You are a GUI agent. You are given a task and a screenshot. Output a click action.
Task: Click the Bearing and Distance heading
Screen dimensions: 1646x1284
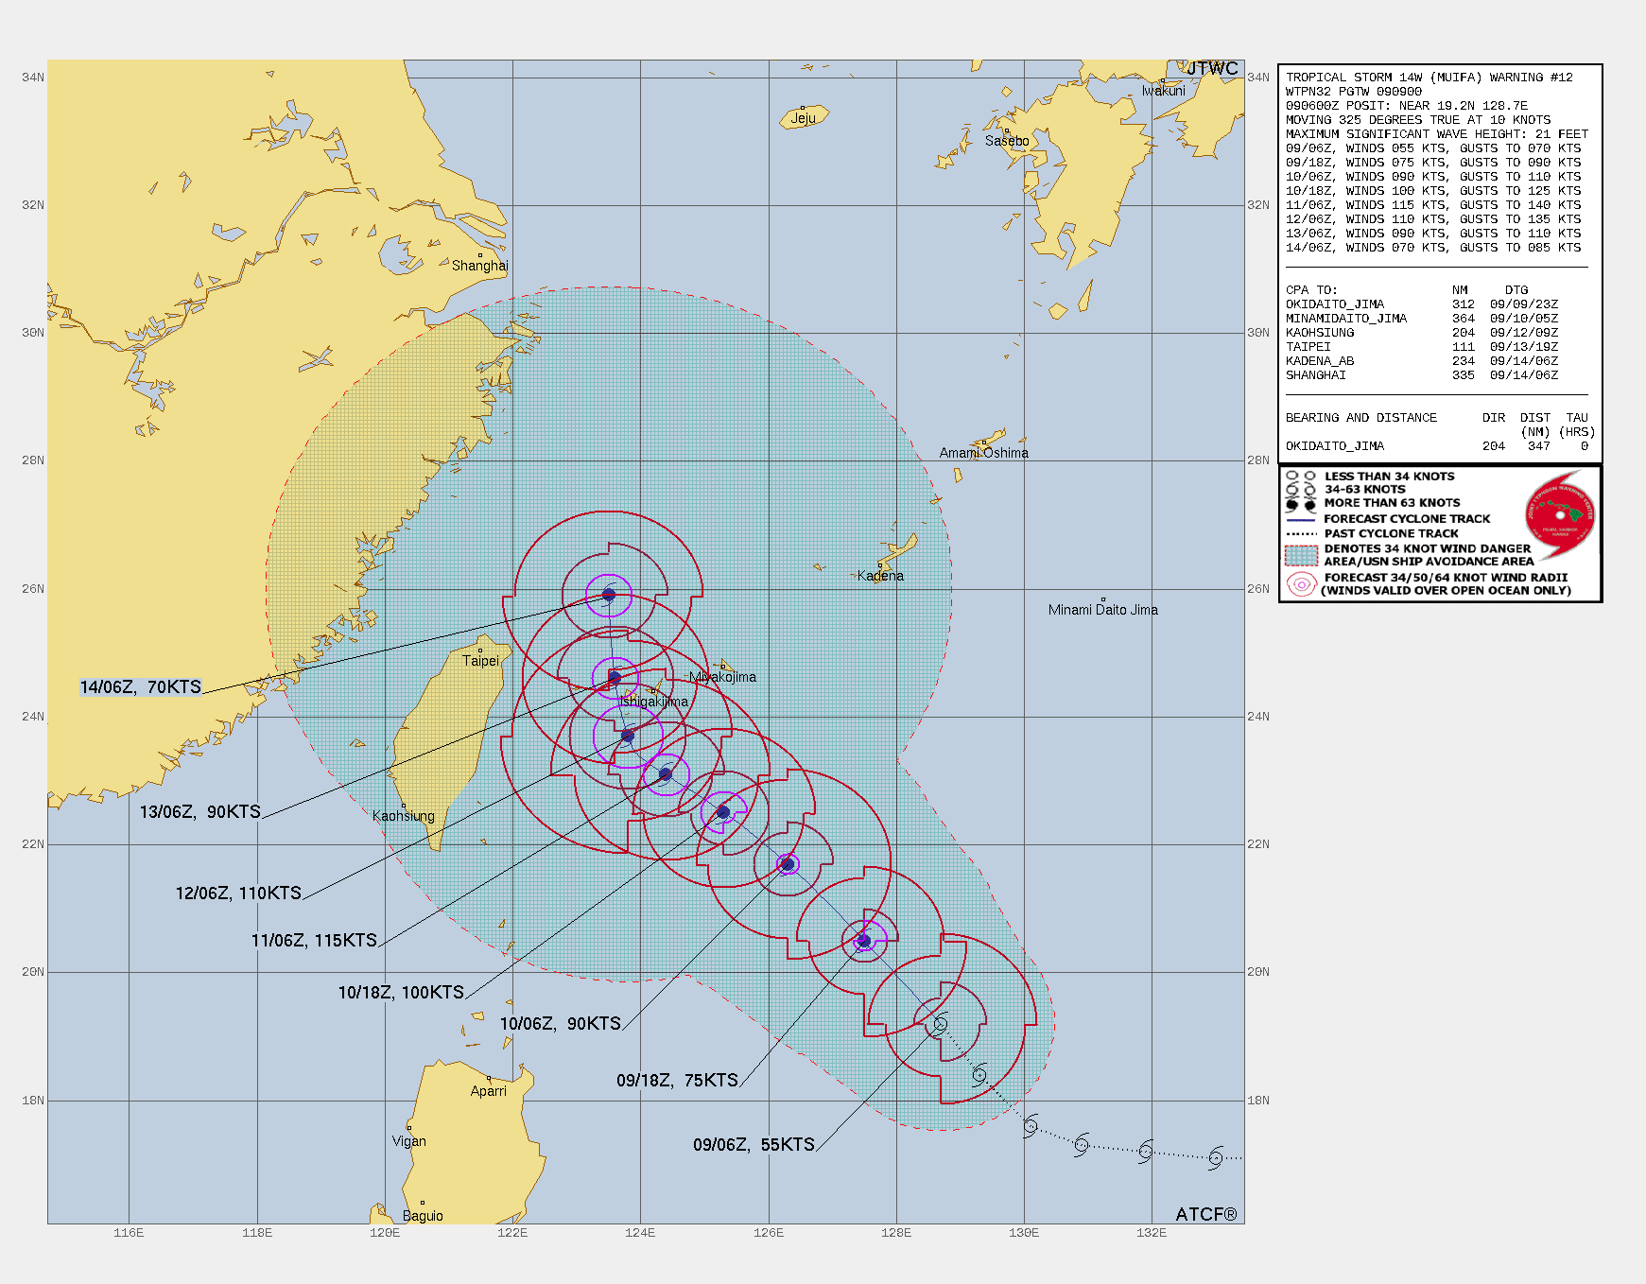coord(1361,418)
